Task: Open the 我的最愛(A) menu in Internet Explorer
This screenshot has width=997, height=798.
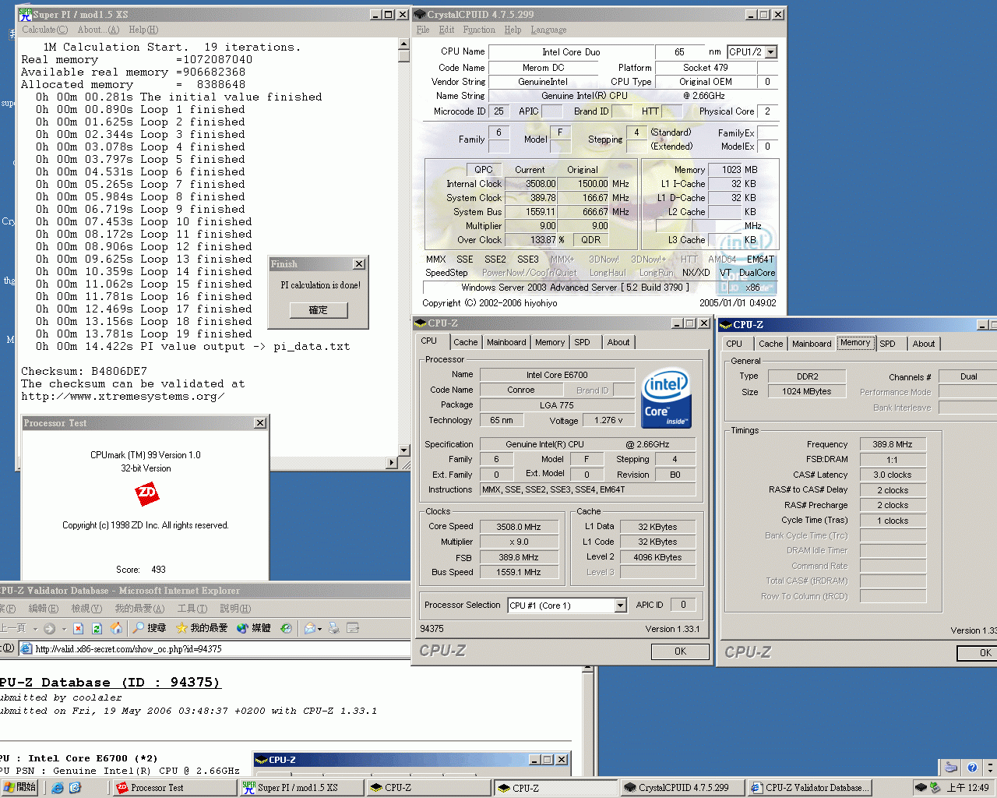Action: [139, 609]
